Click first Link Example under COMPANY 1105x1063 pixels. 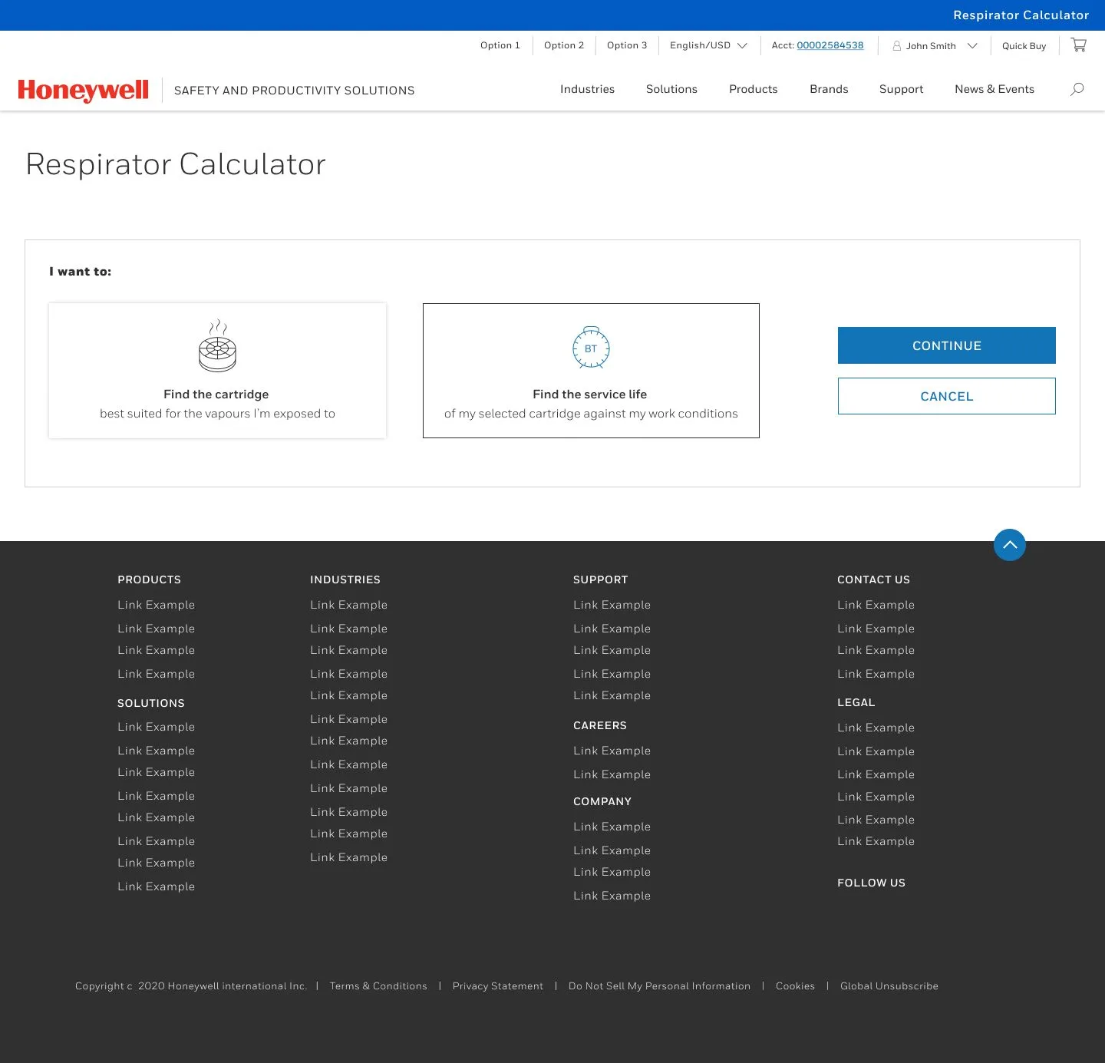[612, 827]
